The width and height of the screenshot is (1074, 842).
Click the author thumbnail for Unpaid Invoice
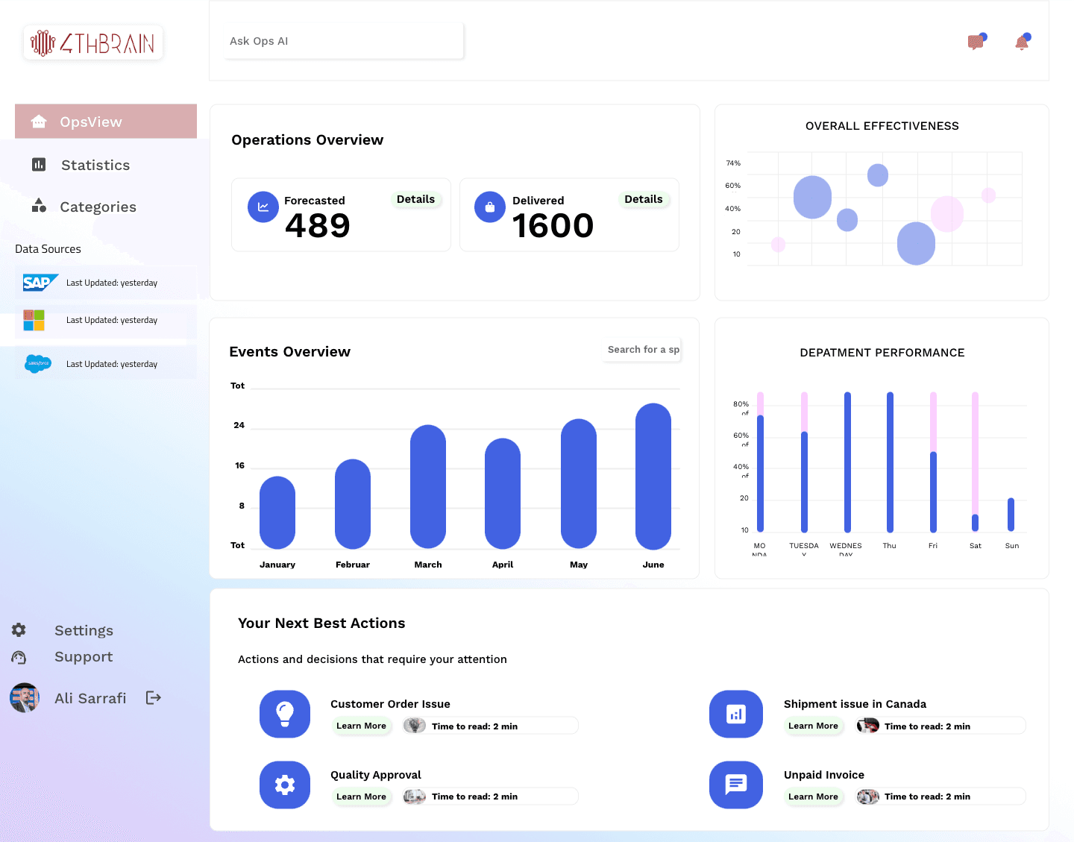coord(868,797)
